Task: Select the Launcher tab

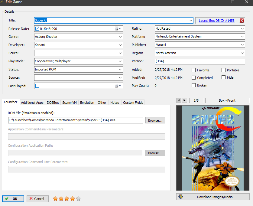Action: pos(11,102)
